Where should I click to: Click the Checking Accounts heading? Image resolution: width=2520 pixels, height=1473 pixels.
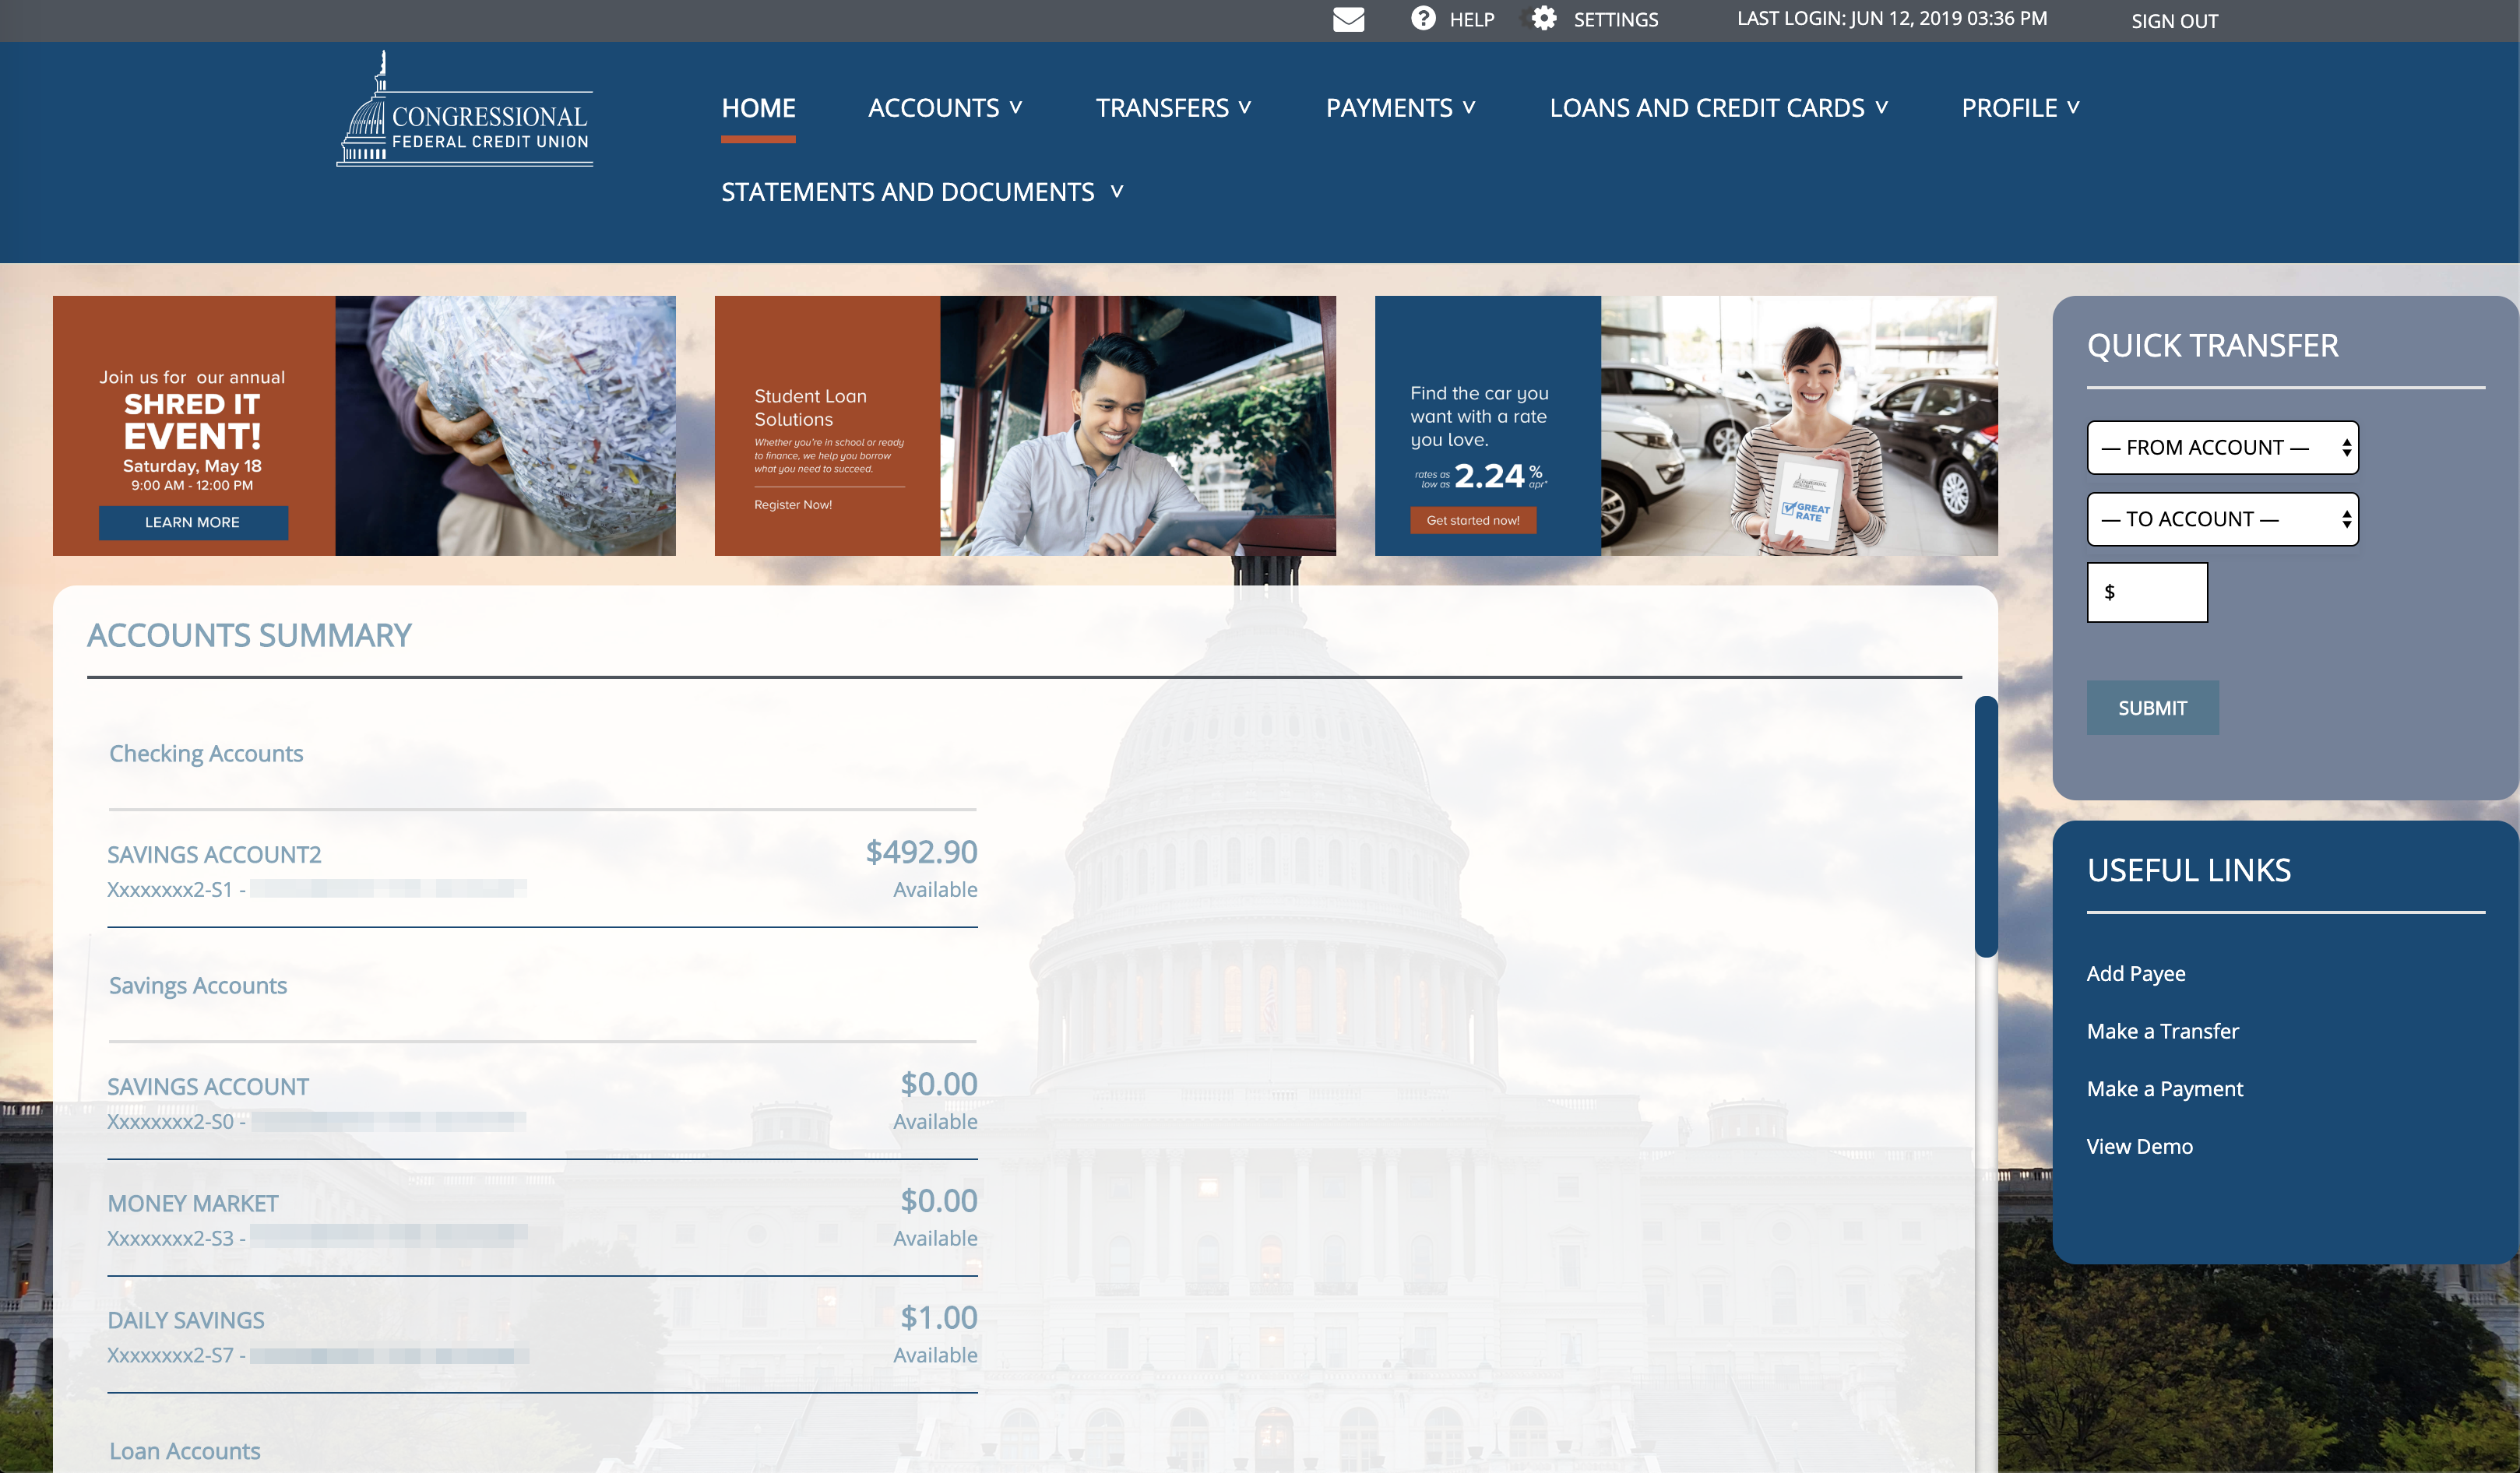(x=206, y=754)
